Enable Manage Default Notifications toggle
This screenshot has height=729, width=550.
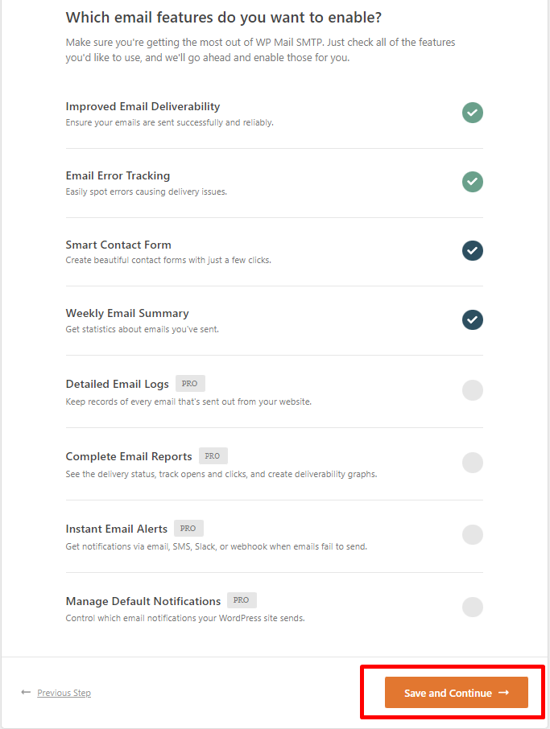pyautogui.click(x=473, y=607)
